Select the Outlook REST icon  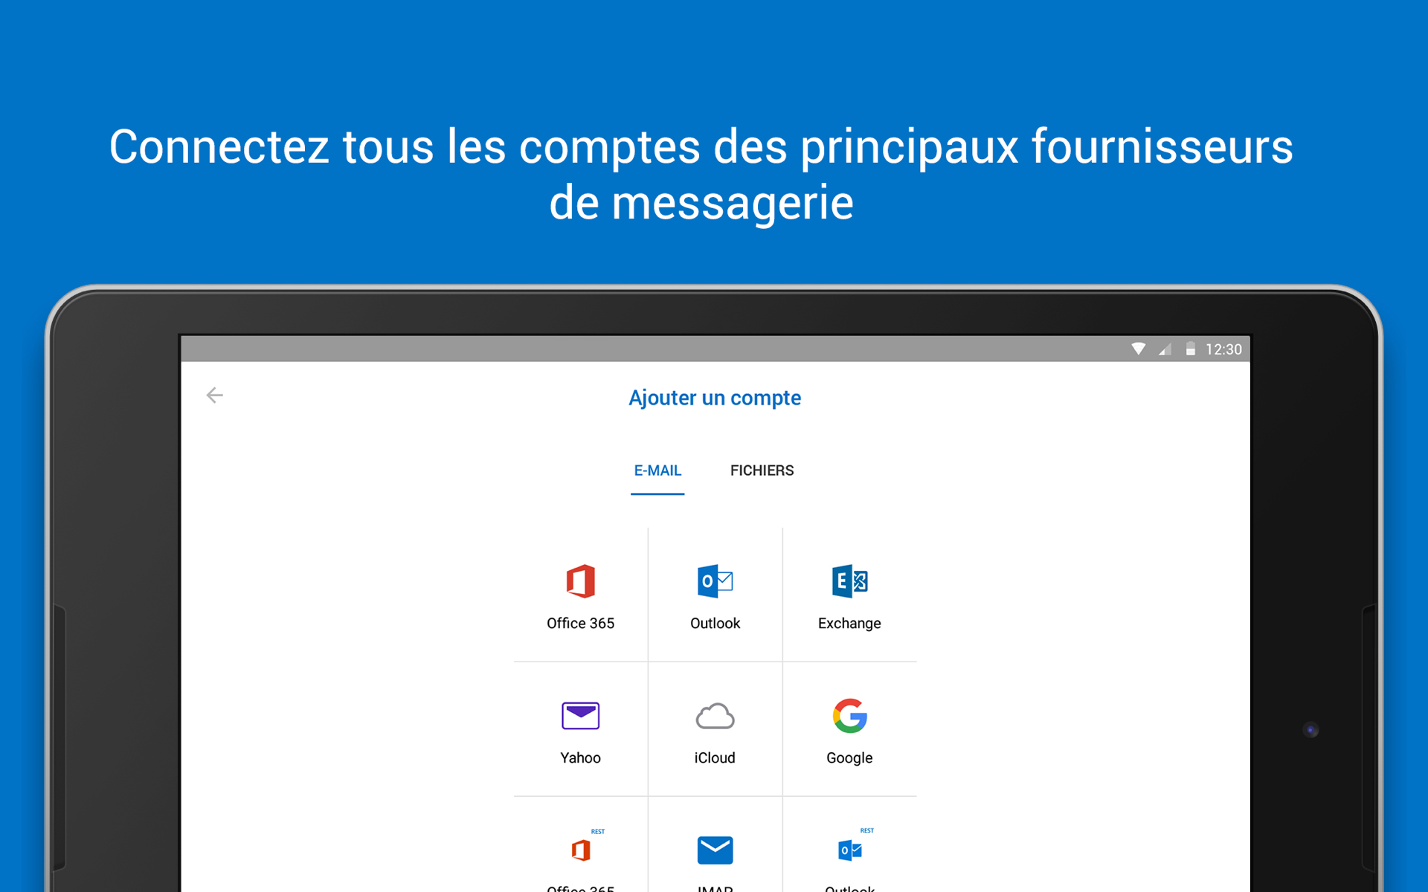click(849, 850)
